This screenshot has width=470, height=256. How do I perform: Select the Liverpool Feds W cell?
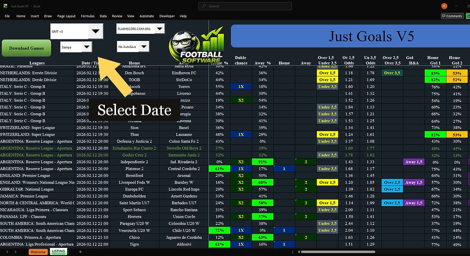(x=134, y=182)
